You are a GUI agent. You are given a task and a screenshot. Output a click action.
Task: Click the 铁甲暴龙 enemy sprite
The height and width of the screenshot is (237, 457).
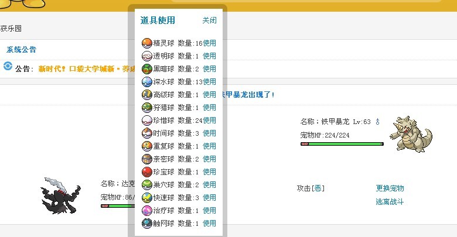[x=411, y=133]
